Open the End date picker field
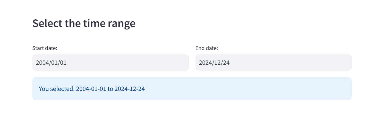The width and height of the screenshot is (369, 119). [x=273, y=63]
